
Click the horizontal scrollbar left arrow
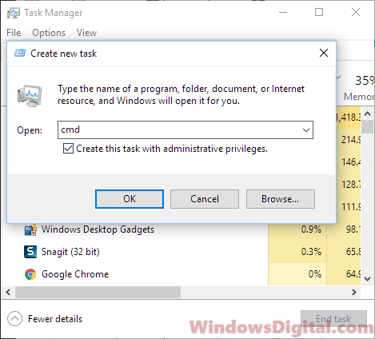pyautogui.click(x=8, y=293)
